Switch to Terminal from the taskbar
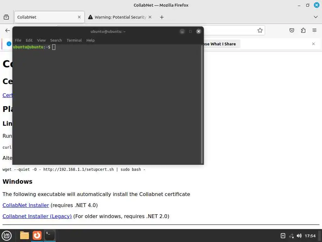The width and height of the screenshot is (322, 242). pyautogui.click(x=49, y=235)
